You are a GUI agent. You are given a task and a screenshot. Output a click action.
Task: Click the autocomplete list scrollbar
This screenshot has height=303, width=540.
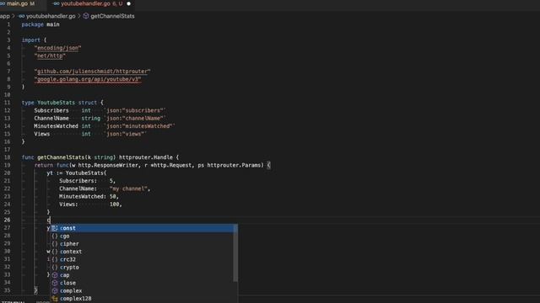(x=235, y=253)
